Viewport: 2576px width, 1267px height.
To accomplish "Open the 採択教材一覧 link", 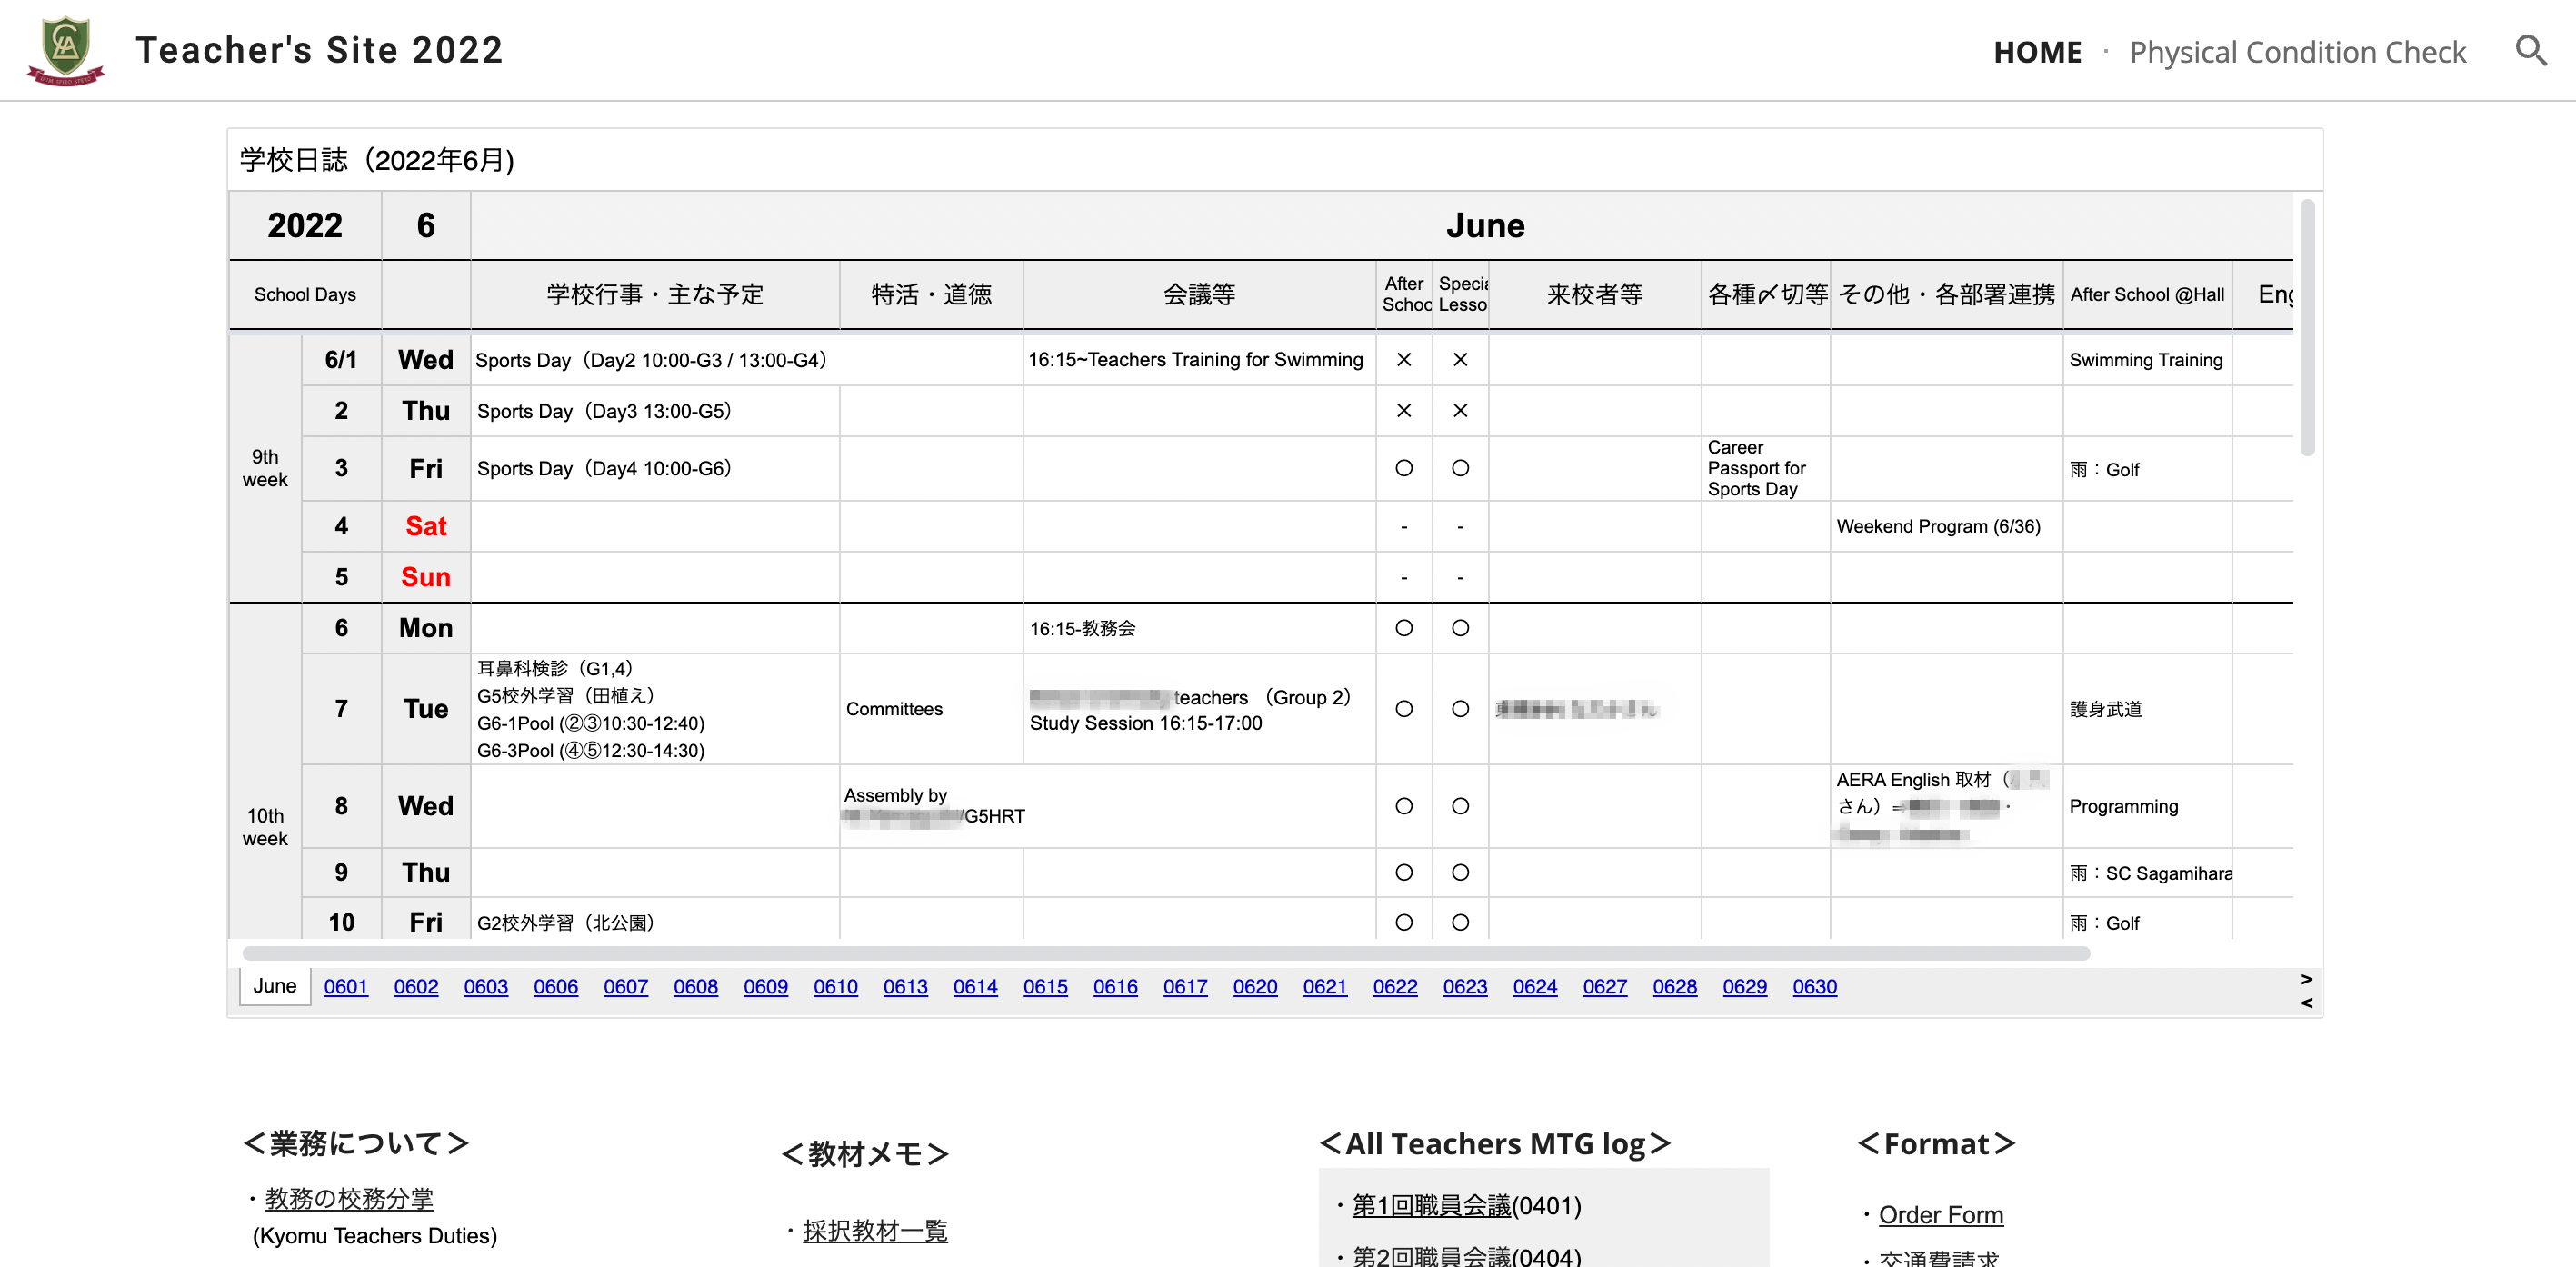I will point(874,1230).
